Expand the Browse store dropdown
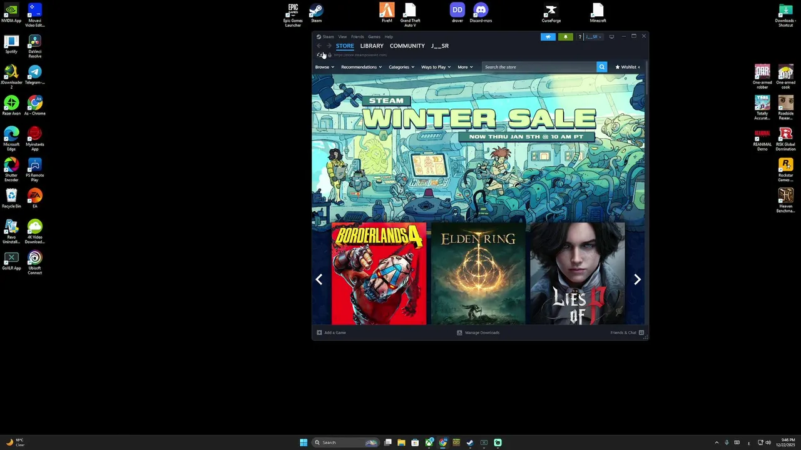801x450 pixels. [324, 67]
